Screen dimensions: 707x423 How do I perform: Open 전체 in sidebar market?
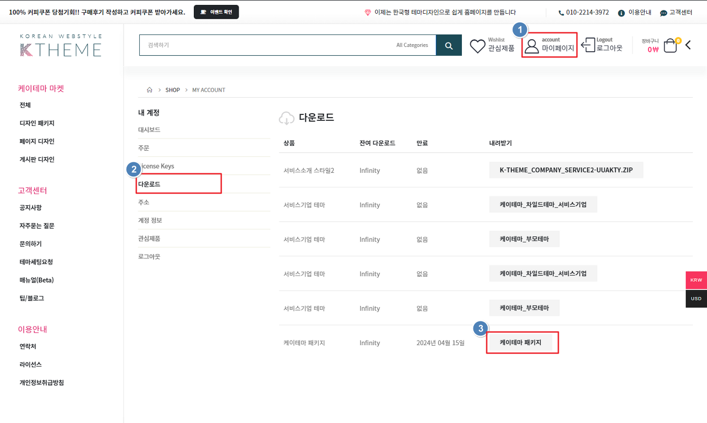point(25,105)
